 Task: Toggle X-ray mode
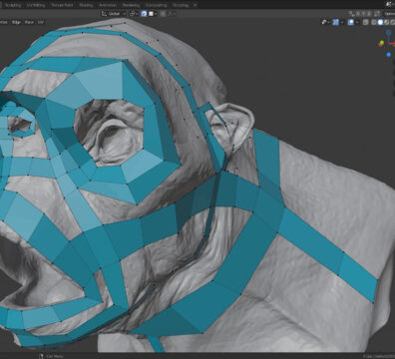pyautogui.click(x=366, y=22)
